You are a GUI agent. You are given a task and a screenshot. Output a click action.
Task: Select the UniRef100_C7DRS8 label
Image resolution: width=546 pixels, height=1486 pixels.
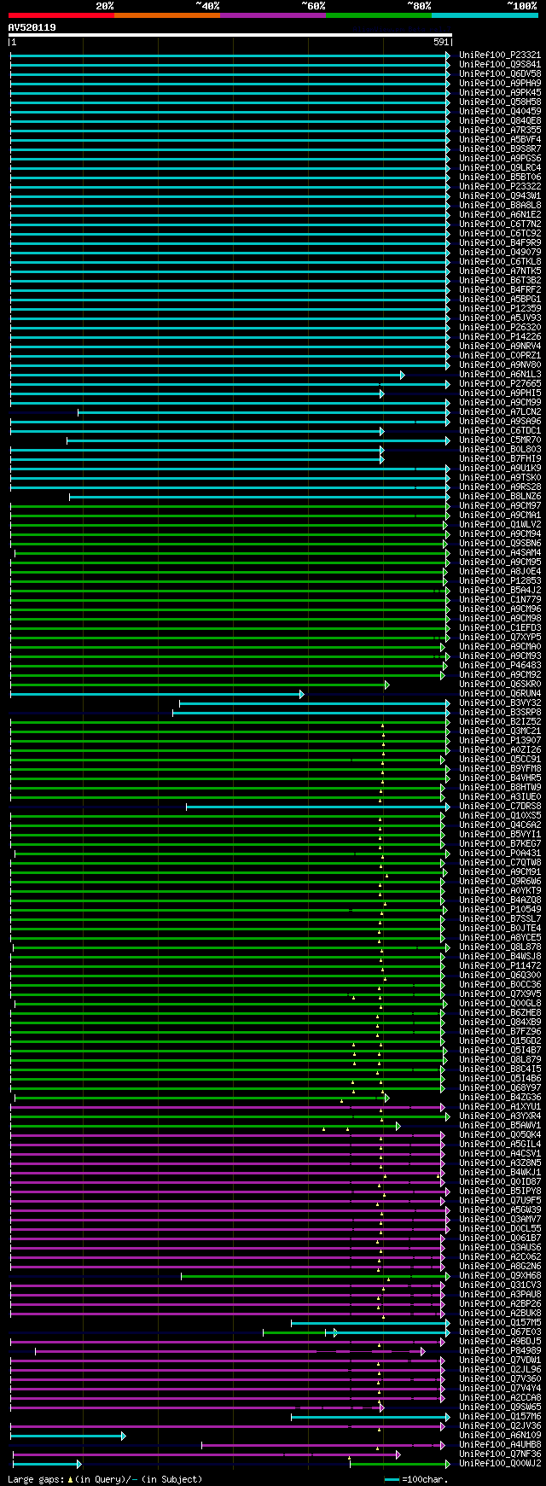click(x=500, y=806)
